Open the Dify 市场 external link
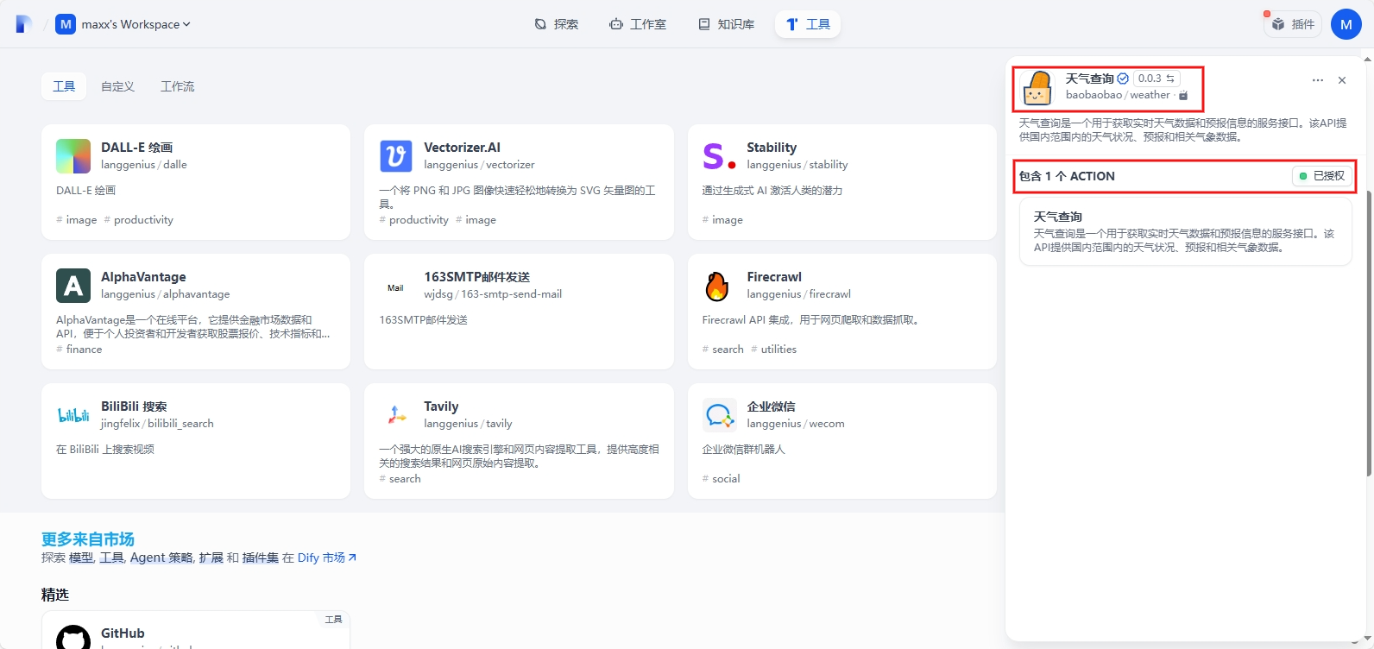 click(327, 558)
